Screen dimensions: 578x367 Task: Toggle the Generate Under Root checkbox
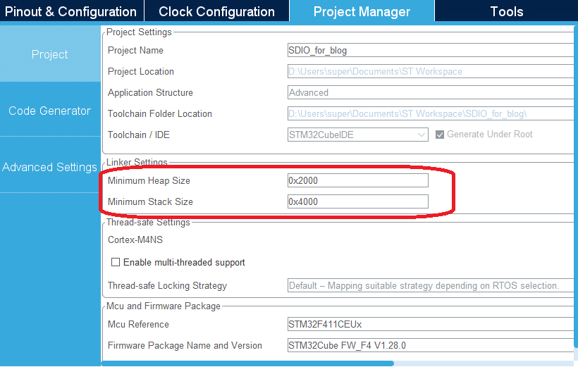pyautogui.click(x=439, y=135)
